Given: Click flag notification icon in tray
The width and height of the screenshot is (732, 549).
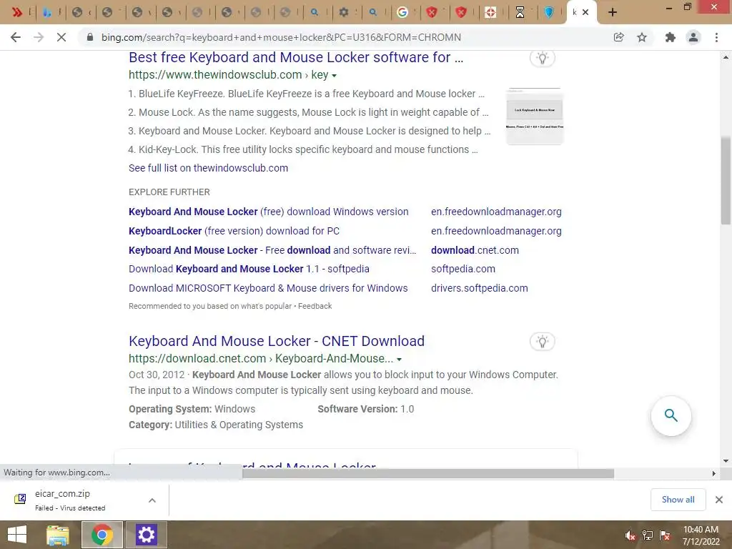Looking at the screenshot, I should [x=665, y=535].
